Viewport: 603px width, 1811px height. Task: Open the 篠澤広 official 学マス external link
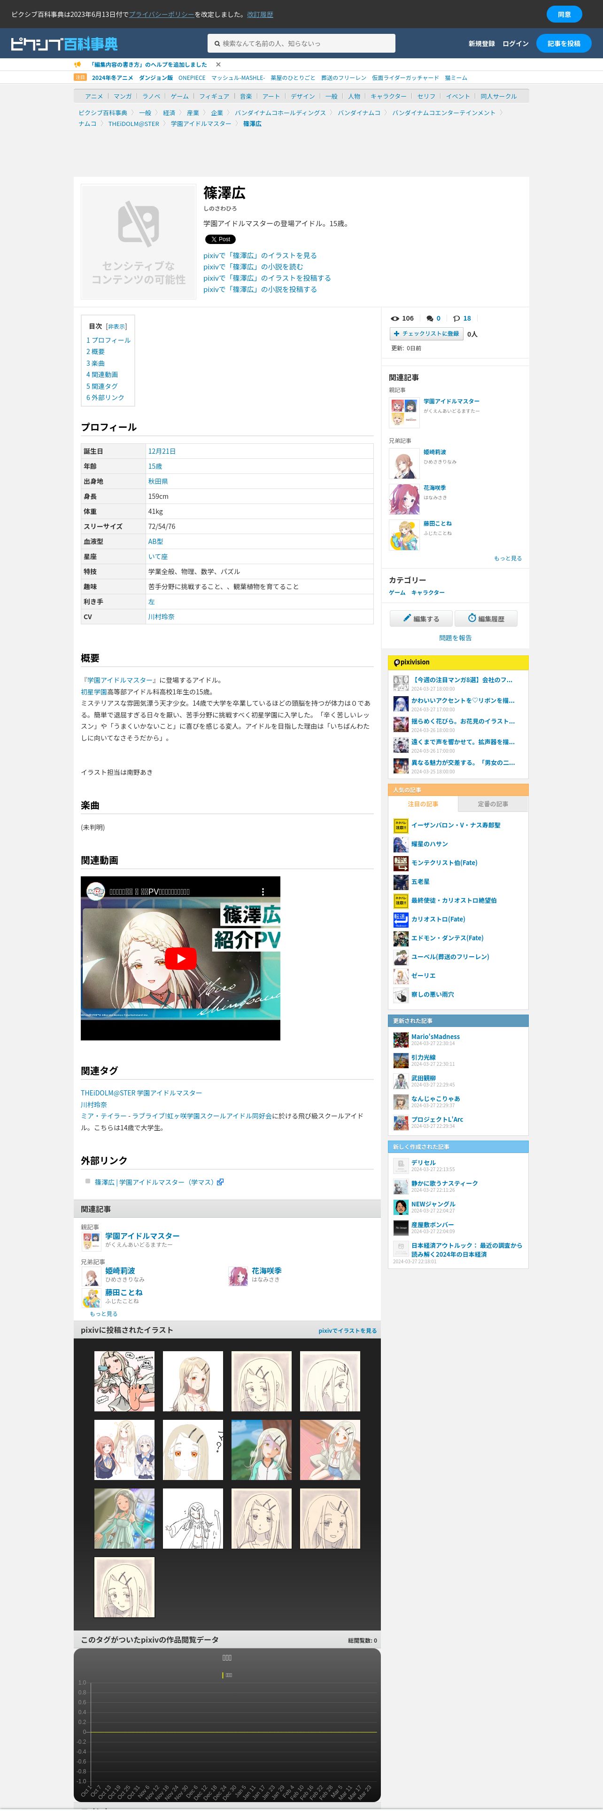click(x=155, y=1182)
